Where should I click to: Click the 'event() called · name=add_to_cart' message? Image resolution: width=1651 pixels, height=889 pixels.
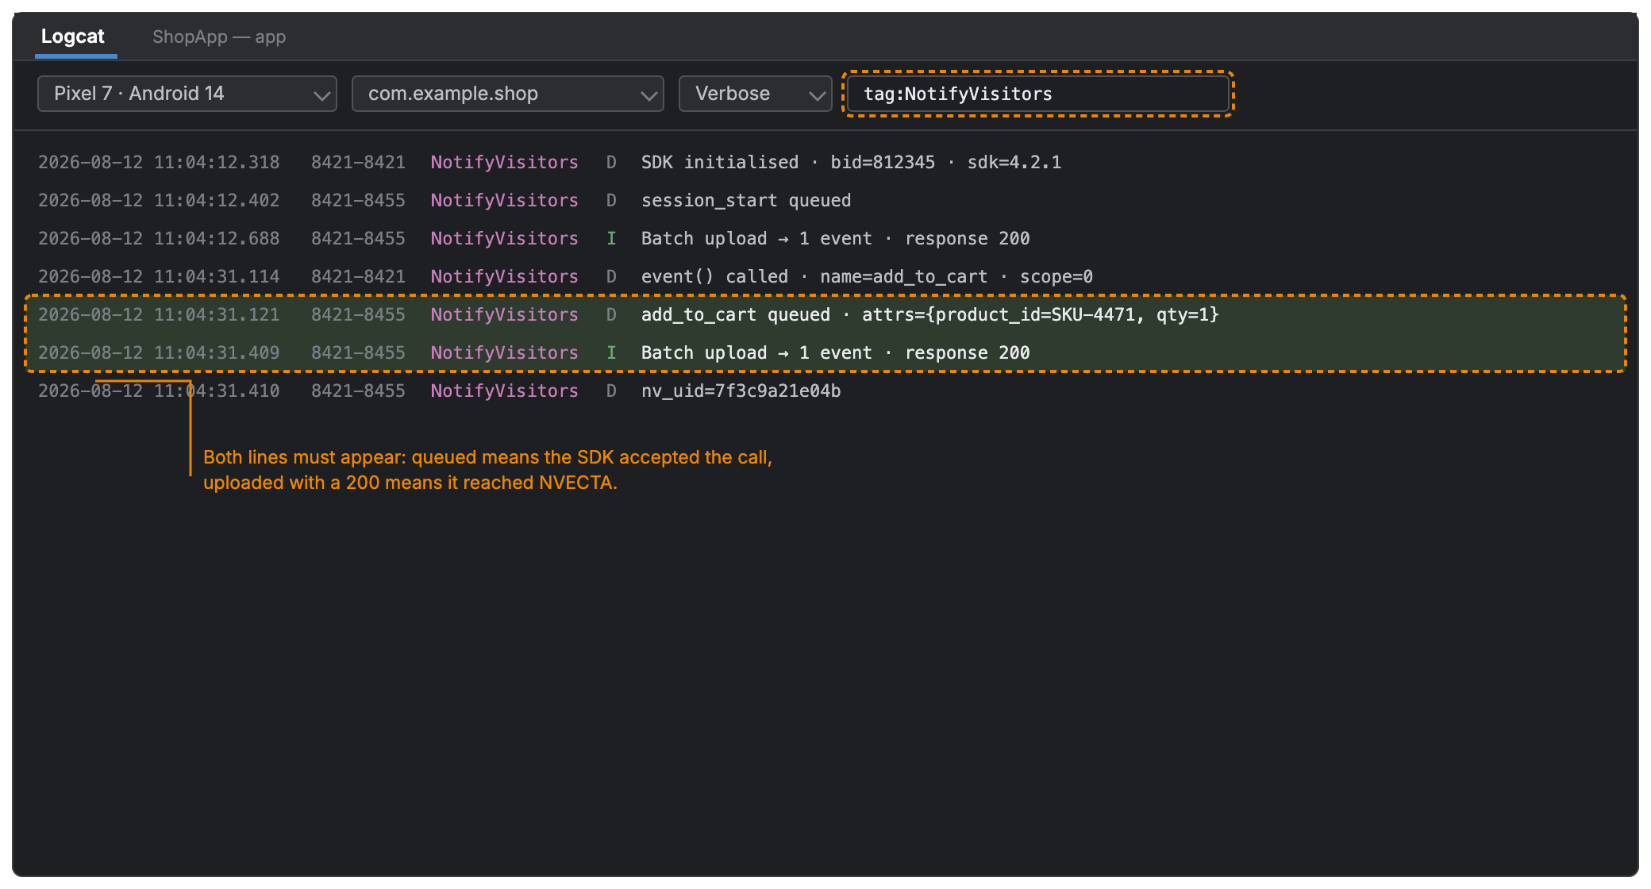click(x=867, y=276)
